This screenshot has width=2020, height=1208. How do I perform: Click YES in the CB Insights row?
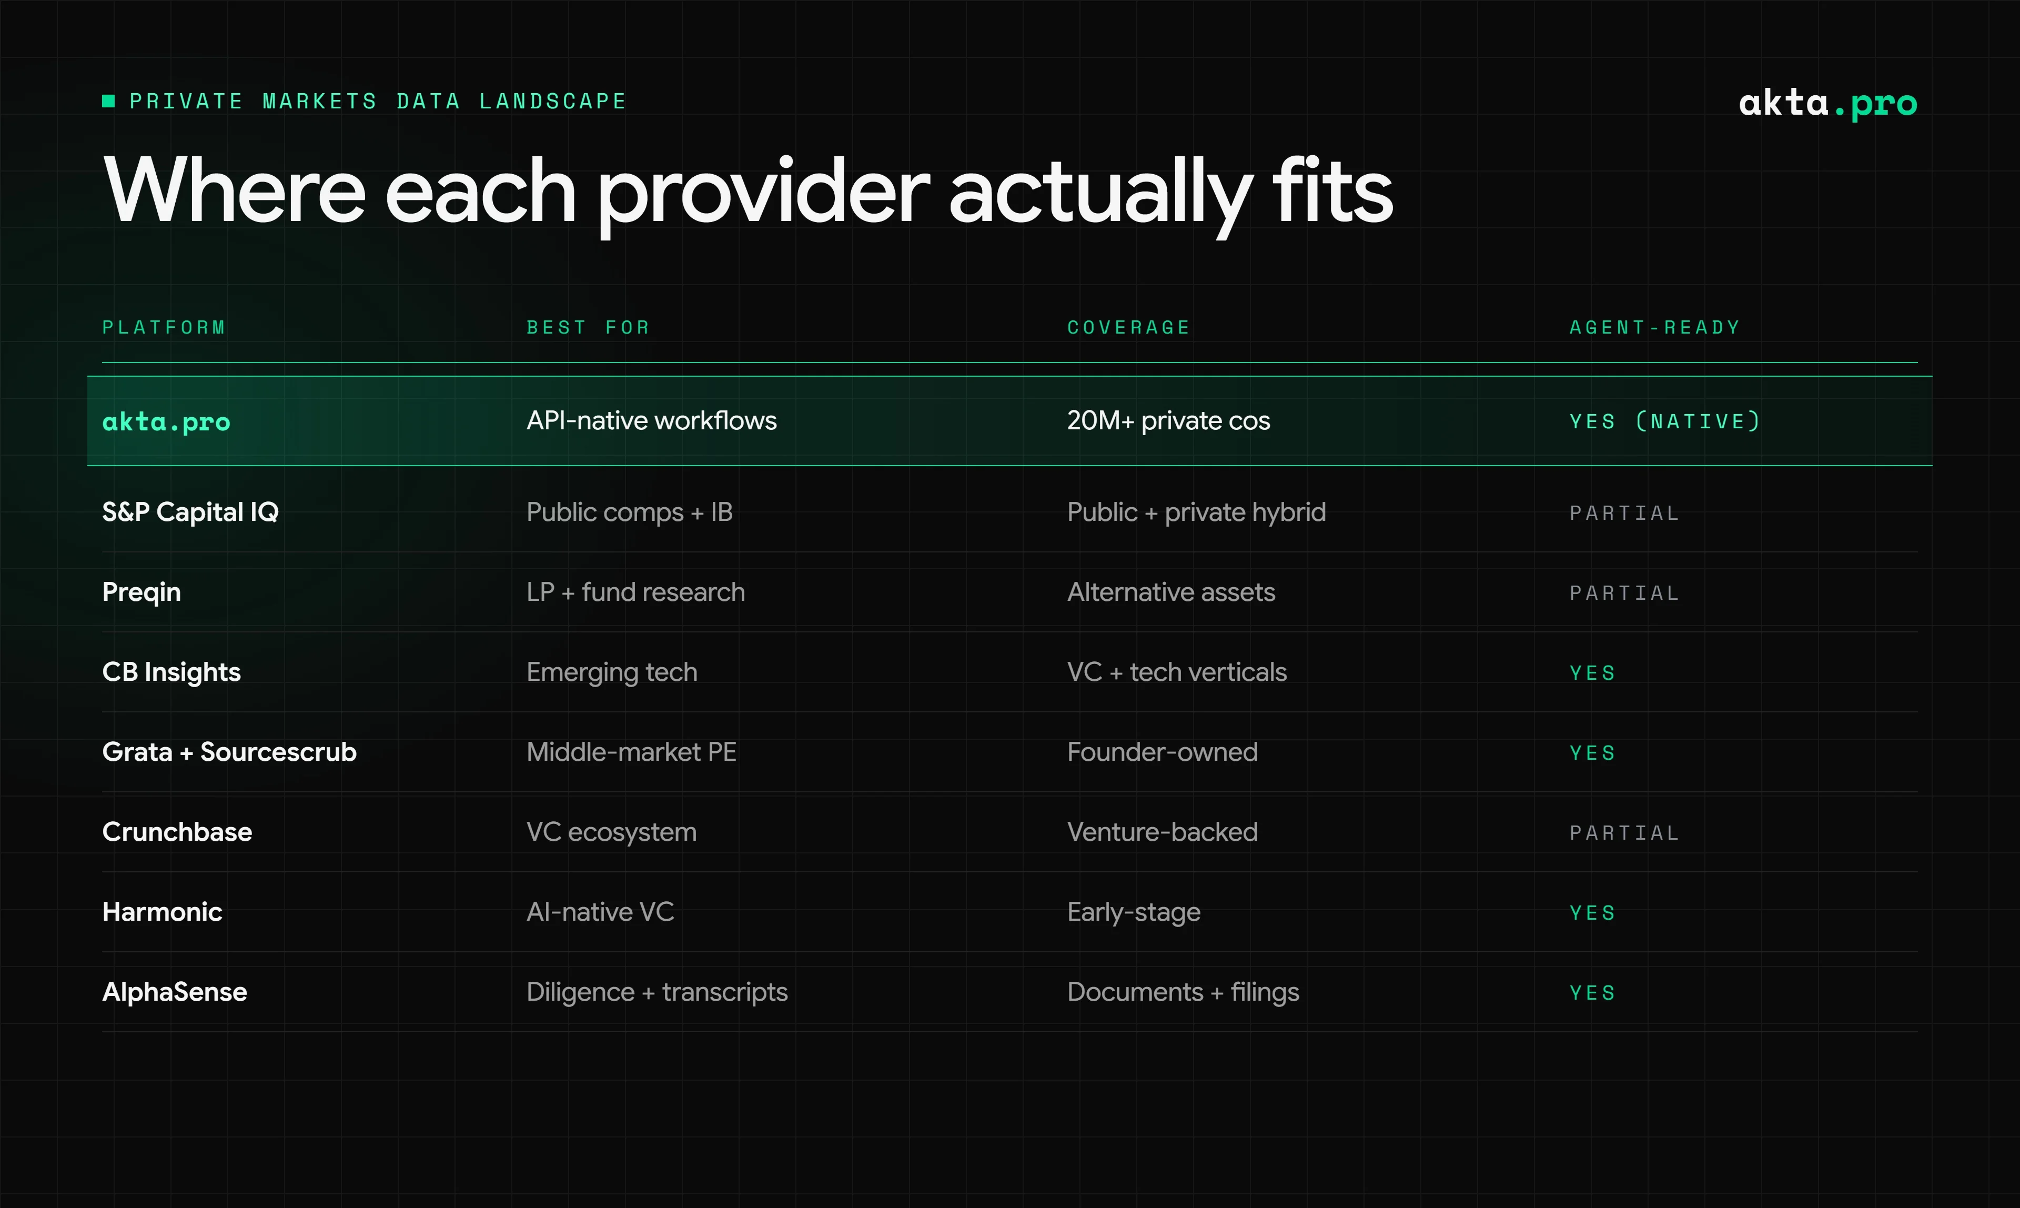1593,673
